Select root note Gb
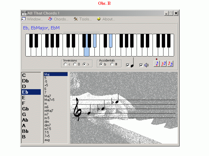Screen dimensions: 209x156 (31, 109)
